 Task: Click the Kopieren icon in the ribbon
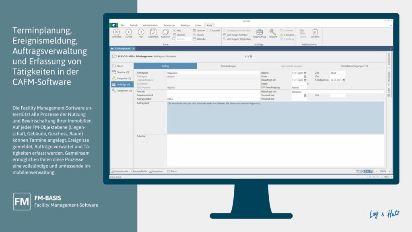coord(166,32)
